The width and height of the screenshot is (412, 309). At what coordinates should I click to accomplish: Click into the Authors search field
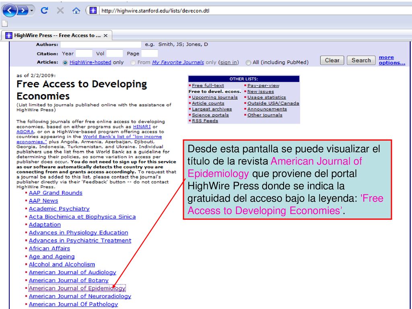click(x=101, y=44)
